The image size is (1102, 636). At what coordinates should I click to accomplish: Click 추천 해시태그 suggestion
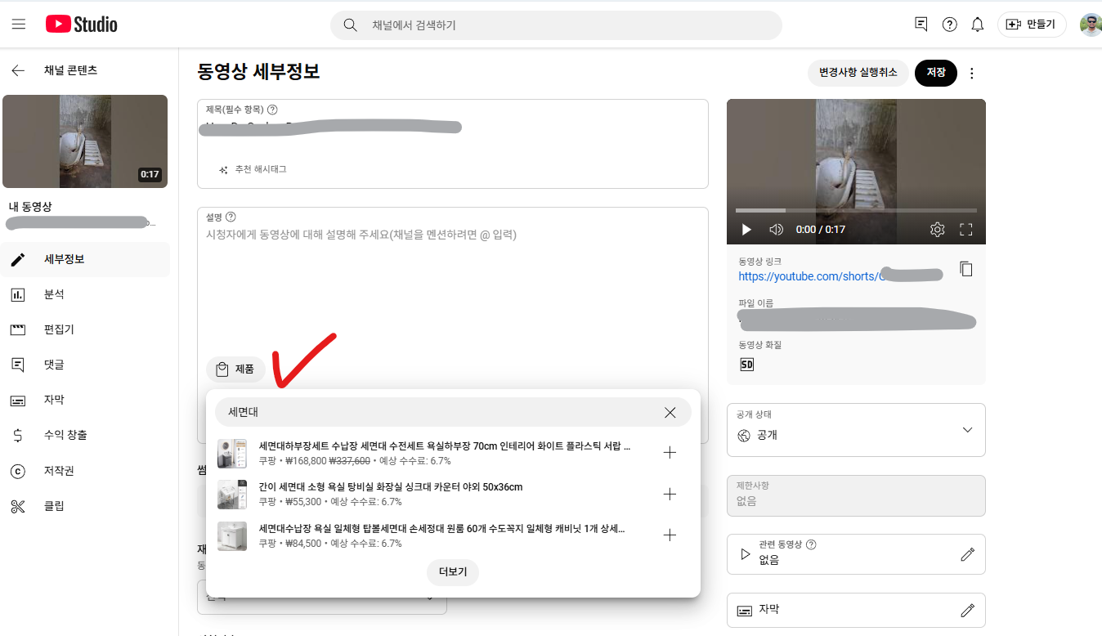click(253, 169)
